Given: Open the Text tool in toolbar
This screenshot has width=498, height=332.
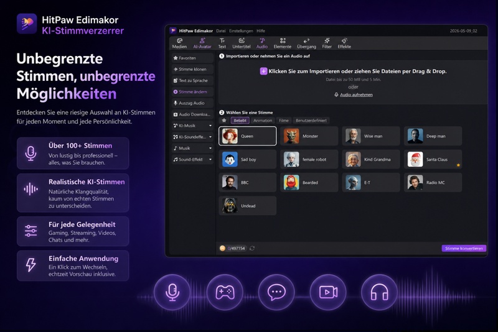Looking at the screenshot, I should point(222,43).
